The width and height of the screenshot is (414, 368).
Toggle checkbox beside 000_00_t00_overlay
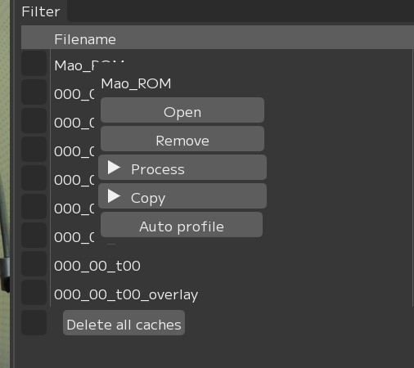pos(34,293)
